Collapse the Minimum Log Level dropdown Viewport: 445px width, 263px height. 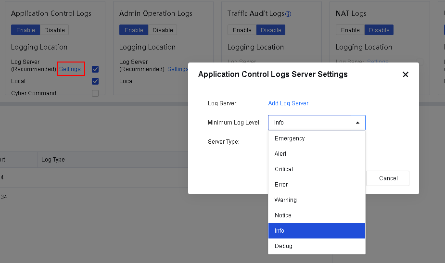(317, 123)
